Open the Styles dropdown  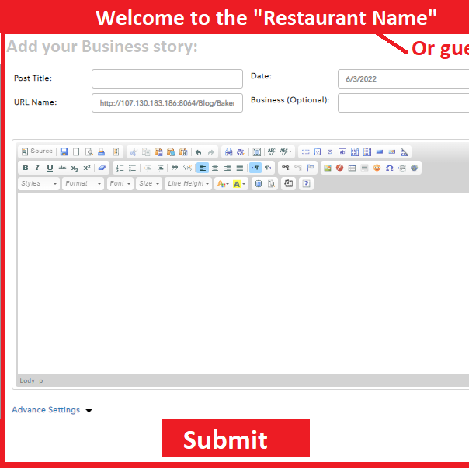(39, 184)
